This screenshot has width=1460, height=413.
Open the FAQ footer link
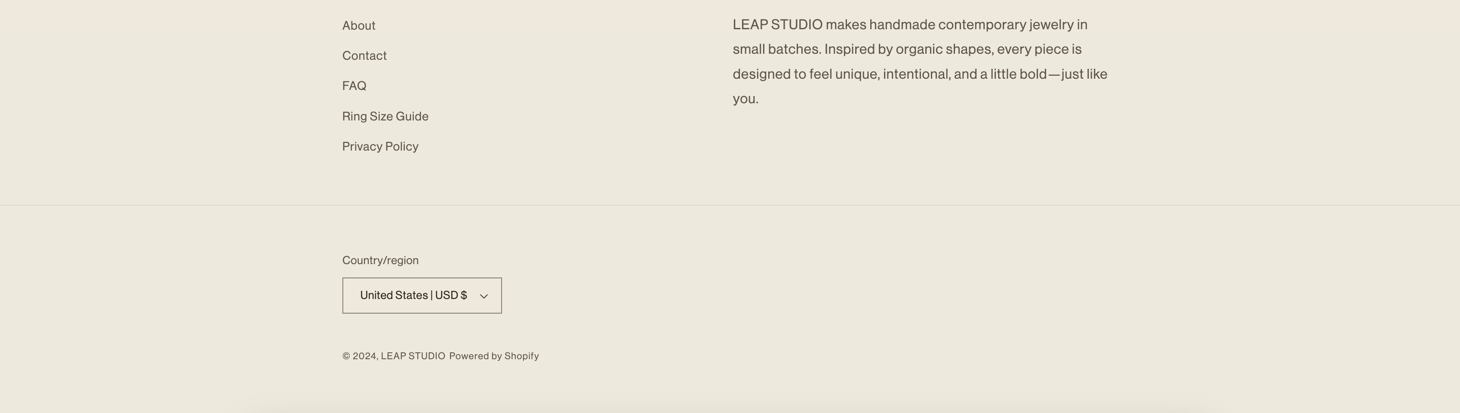[354, 86]
